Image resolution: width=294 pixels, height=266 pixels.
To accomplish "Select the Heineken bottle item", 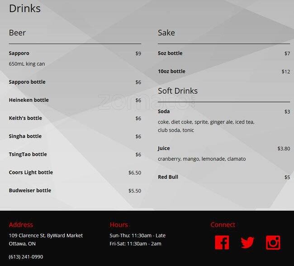I will 28,100.
